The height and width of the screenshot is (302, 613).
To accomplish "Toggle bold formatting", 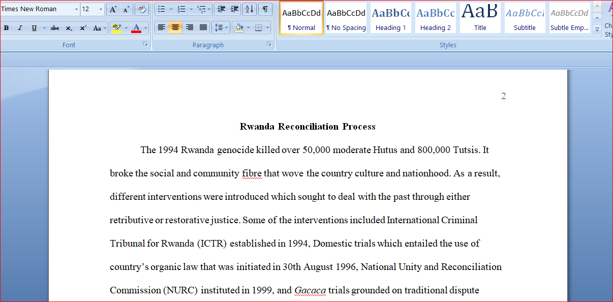I will (x=6, y=28).
